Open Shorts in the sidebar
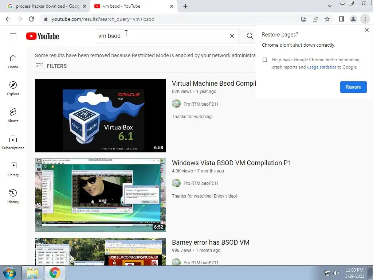Viewport: 373px width, 280px height. tap(13, 116)
